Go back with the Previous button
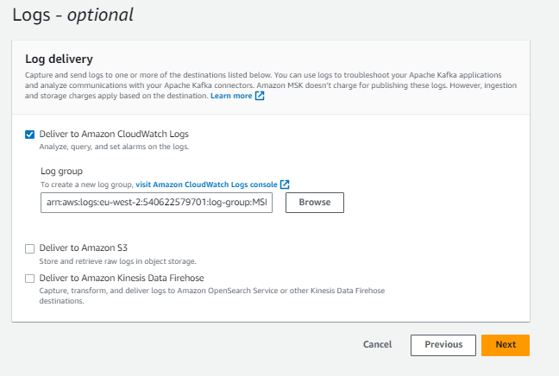 pos(443,345)
